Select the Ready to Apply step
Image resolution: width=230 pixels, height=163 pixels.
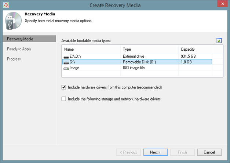pos(19,49)
